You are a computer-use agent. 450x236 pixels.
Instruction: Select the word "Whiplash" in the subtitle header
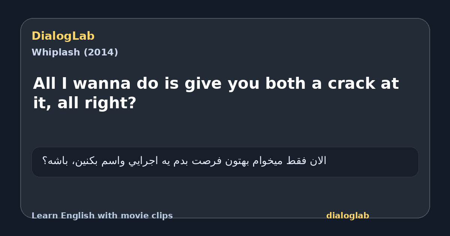click(x=56, y=52)
